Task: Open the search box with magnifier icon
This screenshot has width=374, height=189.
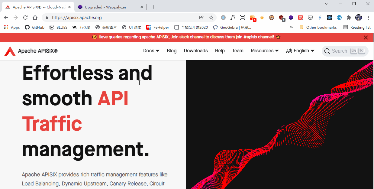Action: coord(344,51)
